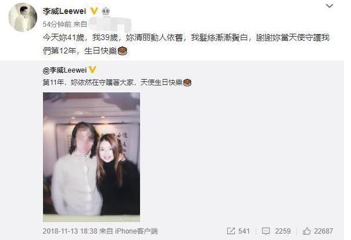Click the gold V verified badge beside top username
This screenshot has height=240, width=351.
pos(94,10)
